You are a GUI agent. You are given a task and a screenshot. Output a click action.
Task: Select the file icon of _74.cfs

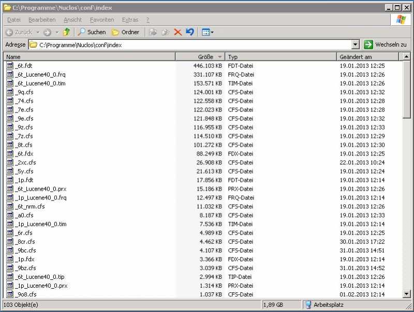tap(10, 101)
